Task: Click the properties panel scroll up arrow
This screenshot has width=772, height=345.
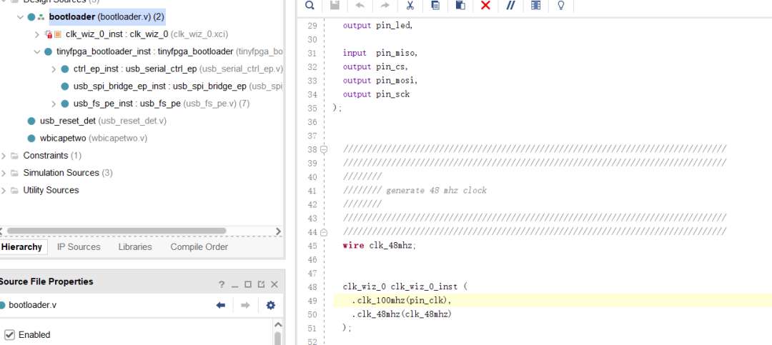Action: click(277, 325)
